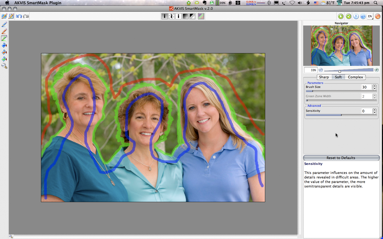Choose the green paint bucket tool
Screen dimensions: 383x239
[x=4, y=59]
